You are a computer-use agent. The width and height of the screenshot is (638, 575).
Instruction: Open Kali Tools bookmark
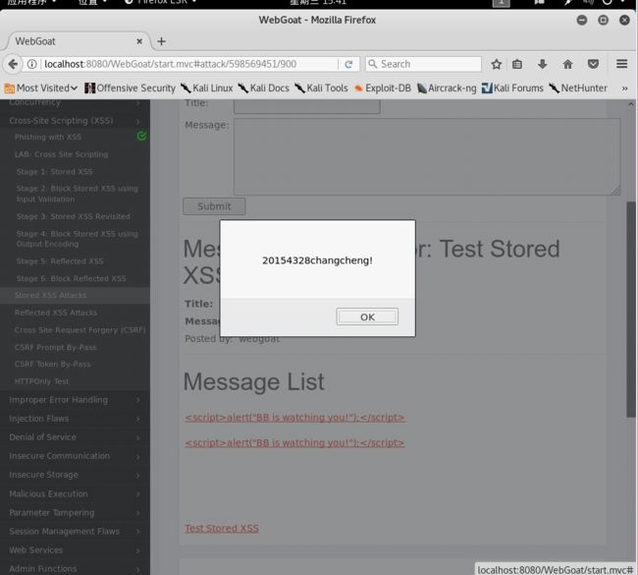(321, 88)
